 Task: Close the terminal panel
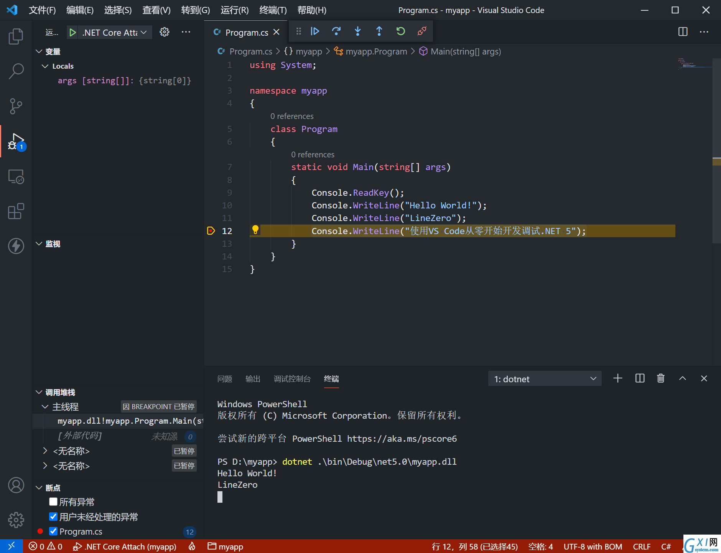coord(704,379)
